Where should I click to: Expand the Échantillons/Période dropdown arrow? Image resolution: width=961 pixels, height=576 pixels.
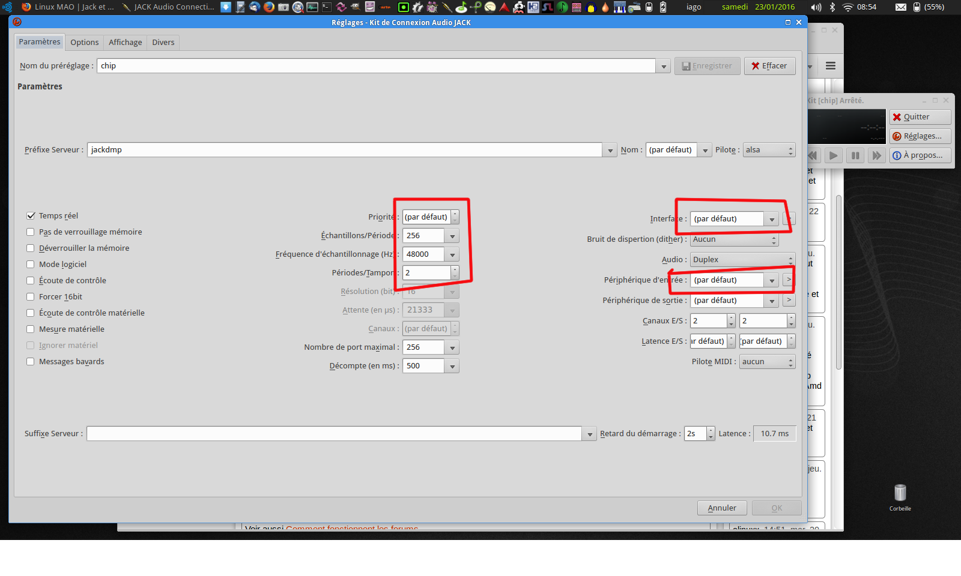coord(452,236)
